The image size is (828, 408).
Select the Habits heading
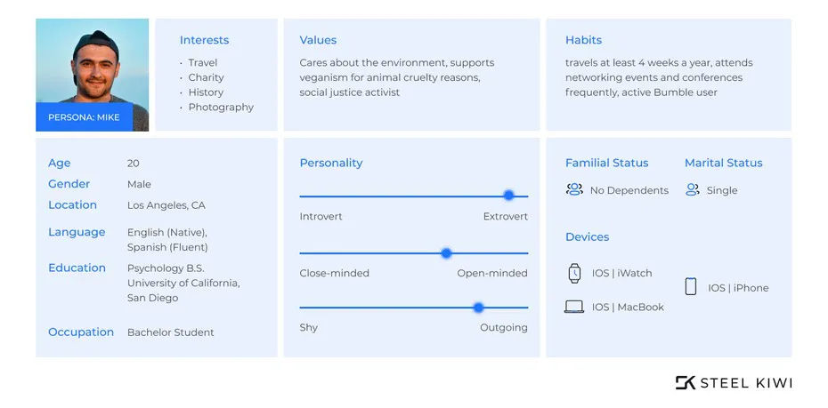583,40
